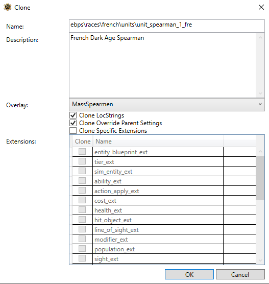Screen dimensions: 269x284
Task: Click the Clone column header
Action: click(83, 141)
